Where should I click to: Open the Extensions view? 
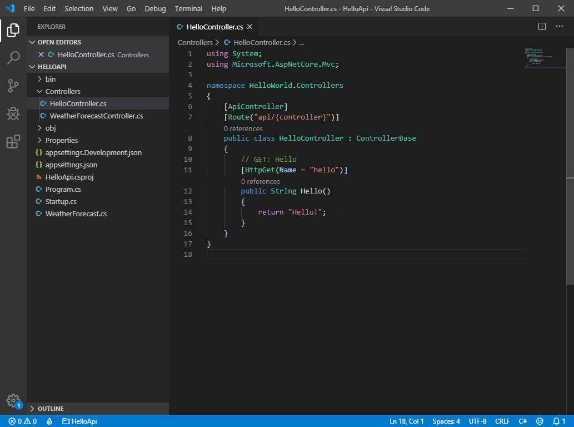click(13, 142)
